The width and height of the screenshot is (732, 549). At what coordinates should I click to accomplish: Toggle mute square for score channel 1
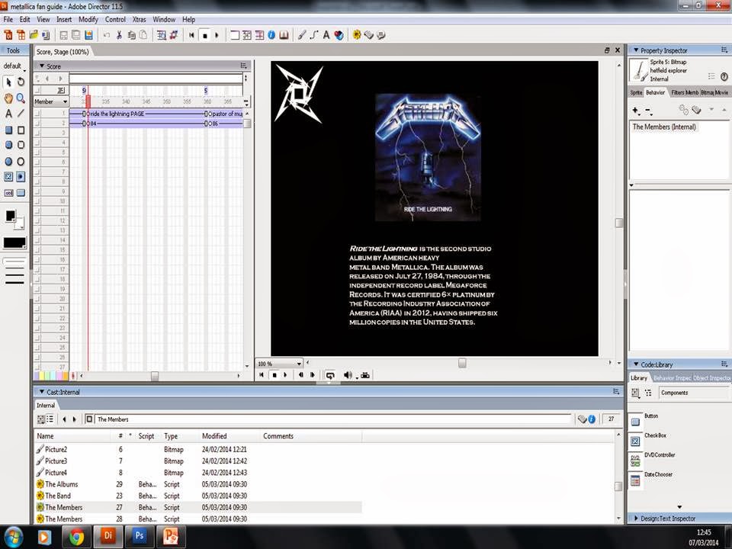tap(37, 114)
